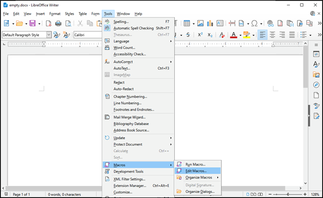Open Extension Manager from Tools menu
323x198 pixels.
pyautogui.click(x=138, y=186)
